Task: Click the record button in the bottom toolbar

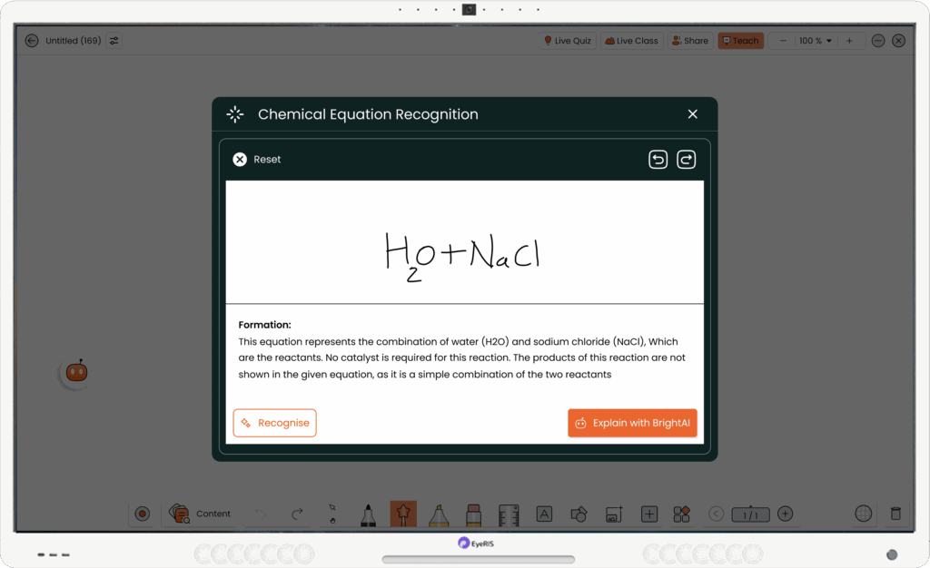Action: tap(143, 514)
